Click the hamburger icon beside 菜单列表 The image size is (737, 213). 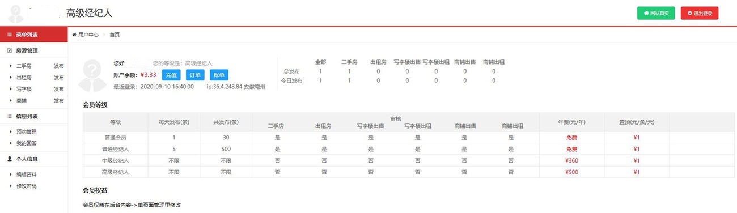point(10,35)
